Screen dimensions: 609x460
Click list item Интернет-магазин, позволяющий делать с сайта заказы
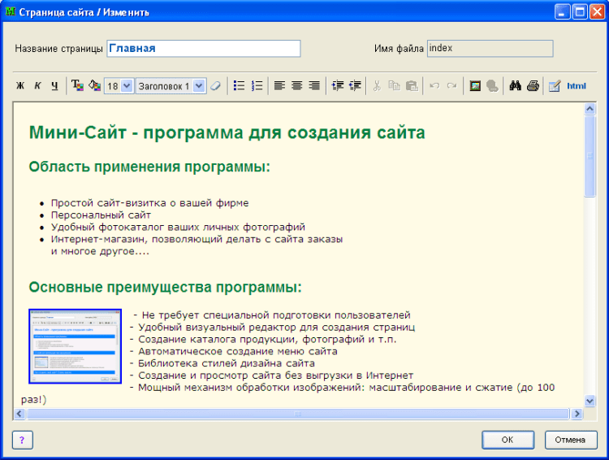[x=197, y=239]
